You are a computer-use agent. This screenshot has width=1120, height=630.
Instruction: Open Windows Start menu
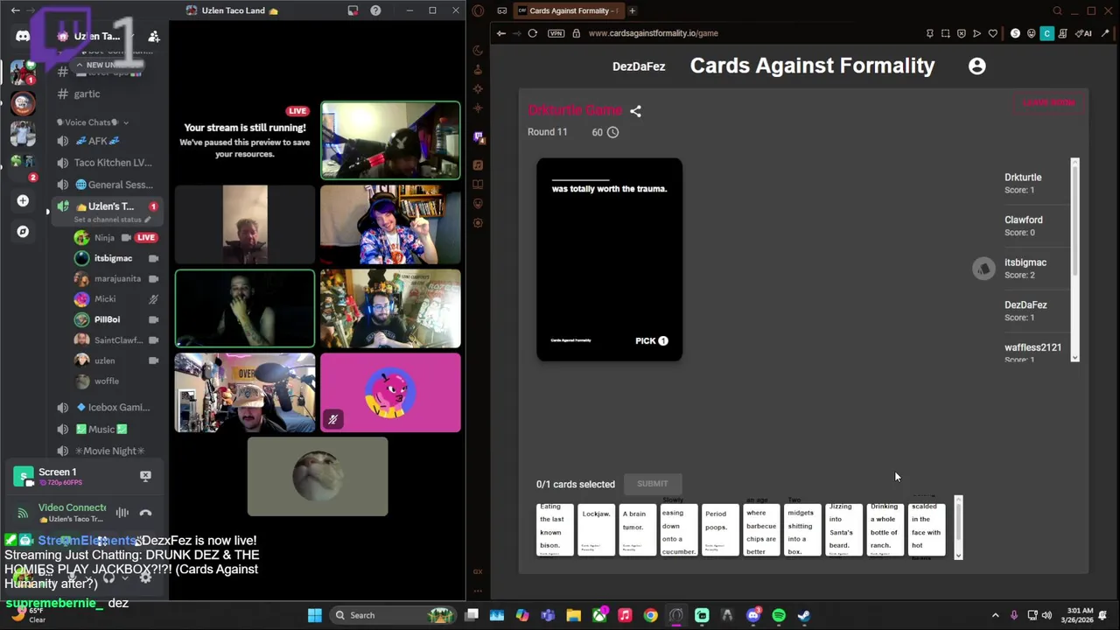tap(315, 615)
